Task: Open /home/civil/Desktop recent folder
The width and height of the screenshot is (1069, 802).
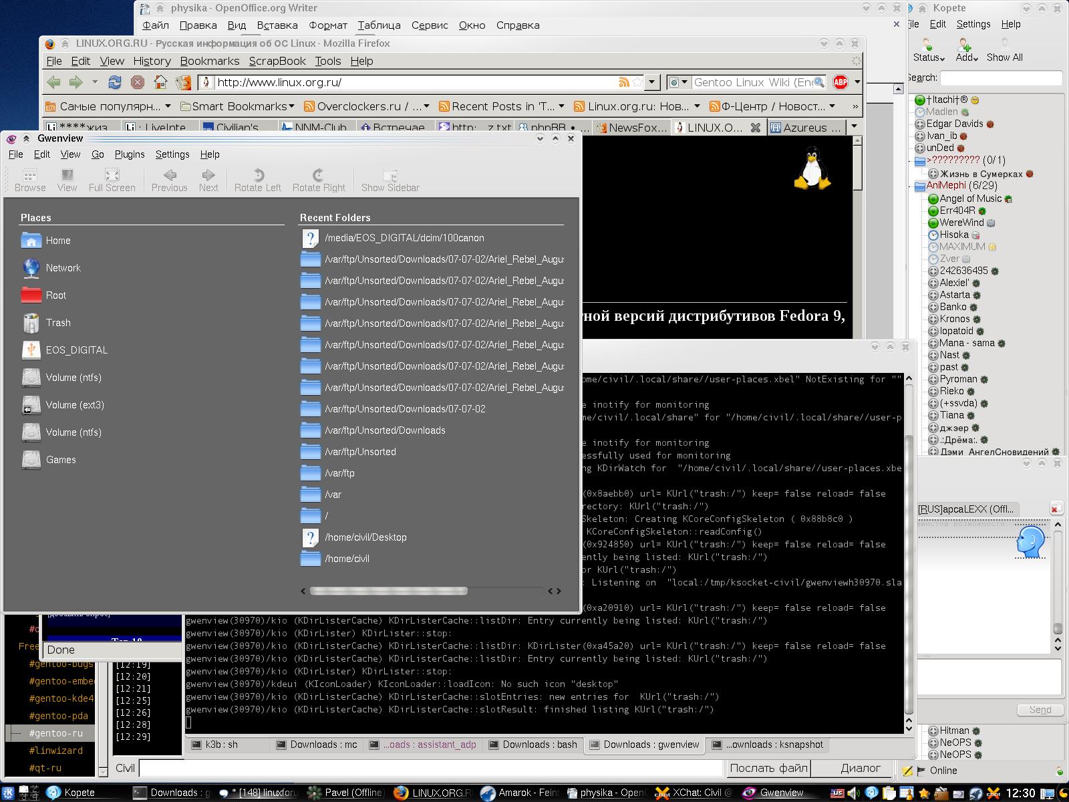Action: pos(353,537)
